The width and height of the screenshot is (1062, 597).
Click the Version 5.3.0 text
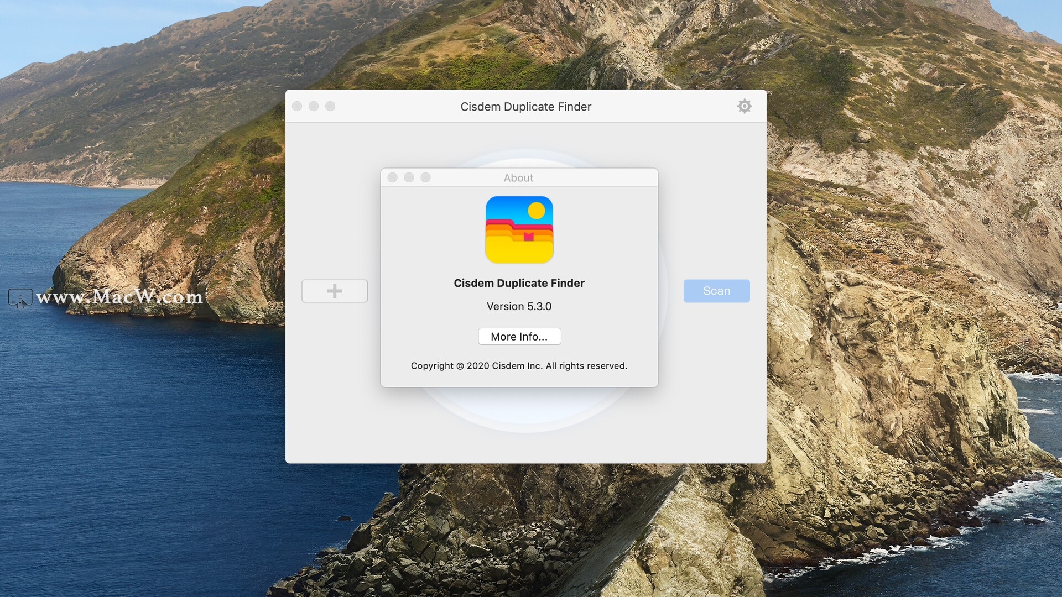(x=519, y=306)
